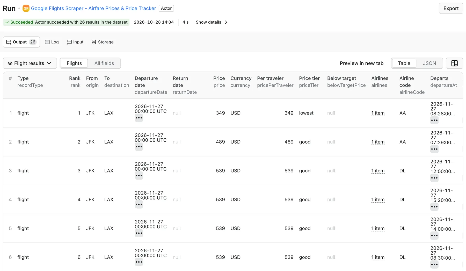
Task: Open the layout columns icon button
Action: (454, 63)
